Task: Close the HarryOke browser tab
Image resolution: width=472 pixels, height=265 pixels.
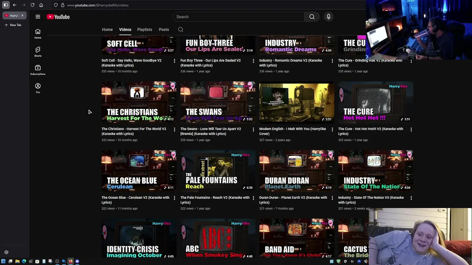Action: 22,15
